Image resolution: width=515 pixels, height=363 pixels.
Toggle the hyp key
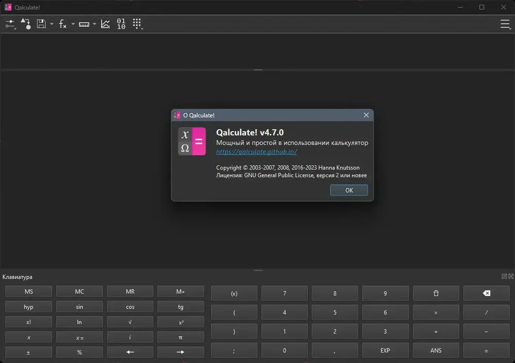pos(28,307)
